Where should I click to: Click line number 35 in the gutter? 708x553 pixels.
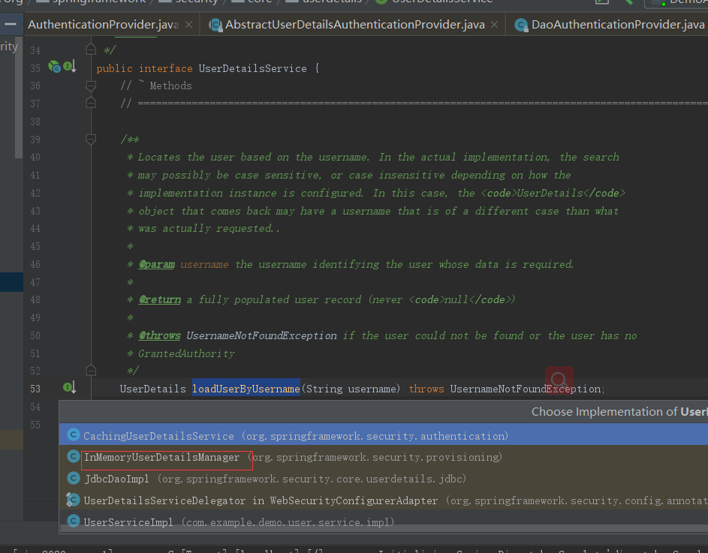[35, 68]
